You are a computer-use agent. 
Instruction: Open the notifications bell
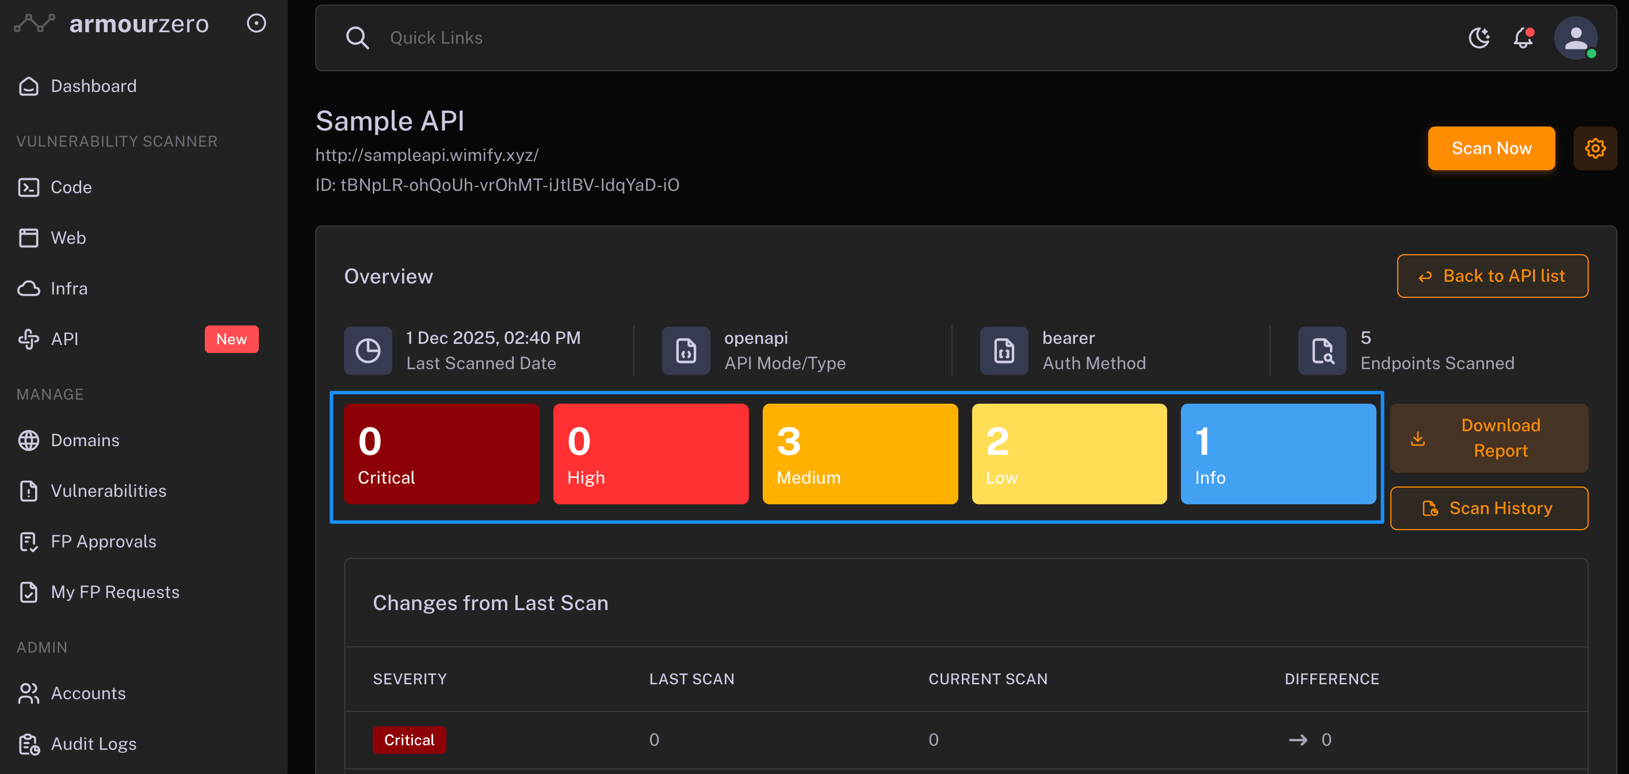[x=1523, y=38]
